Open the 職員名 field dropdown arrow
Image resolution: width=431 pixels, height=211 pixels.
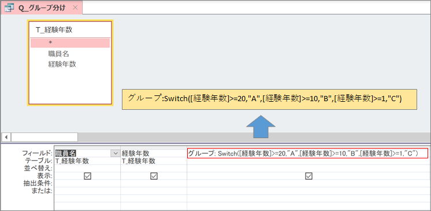(x=115, y=153)
